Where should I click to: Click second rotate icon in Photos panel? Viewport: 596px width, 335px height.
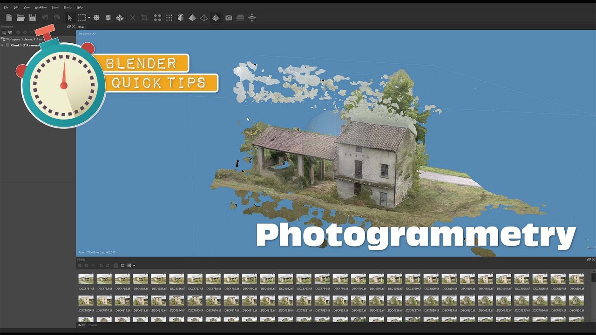(x=108, y=266)
